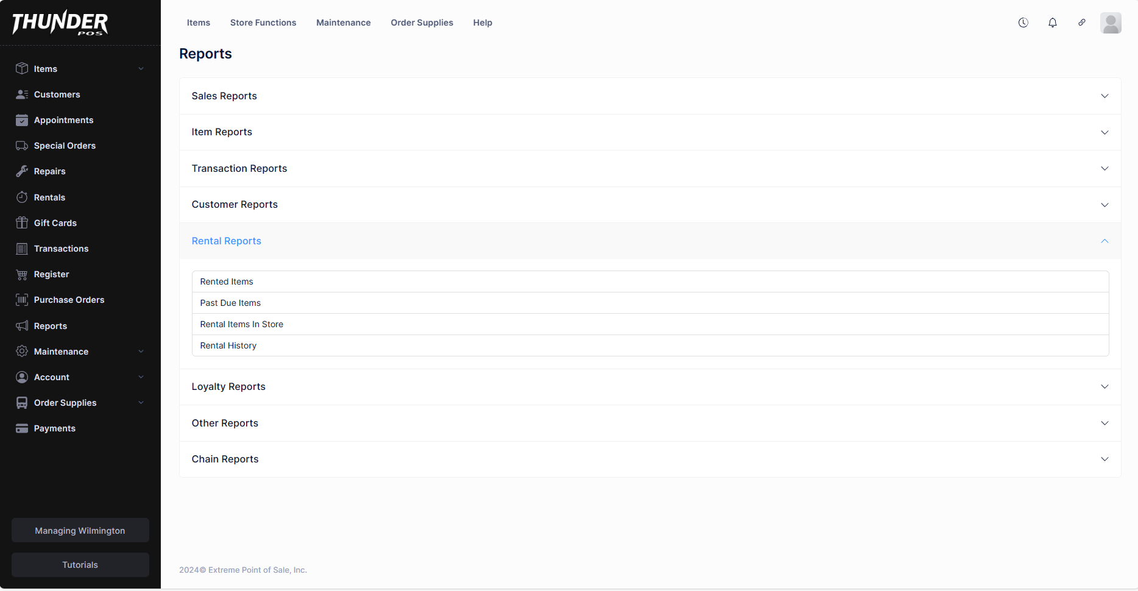Viewport: 1138px width, 591px height.
Task: Open the user profile avatar
Action: coord(1110,23)
